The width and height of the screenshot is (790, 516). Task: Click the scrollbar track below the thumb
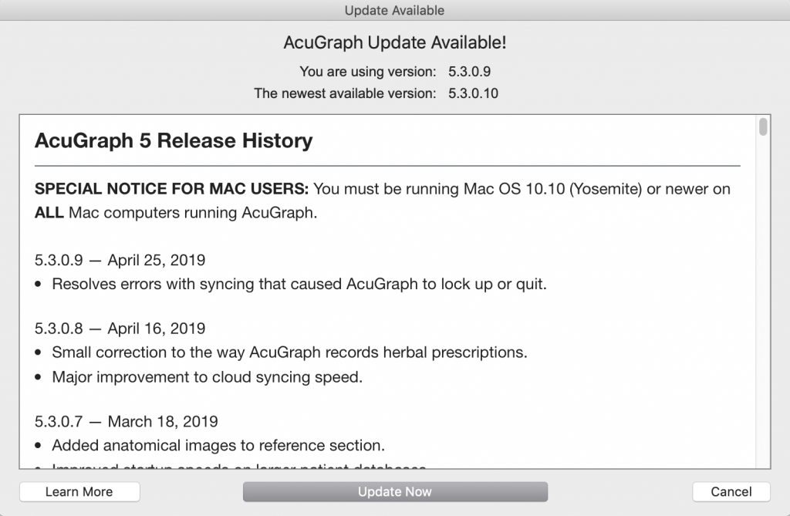pyautogui.click(x=763, y=302)
